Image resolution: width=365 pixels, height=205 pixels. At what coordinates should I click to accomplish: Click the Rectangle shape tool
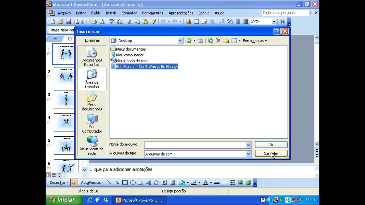point(125,183)
